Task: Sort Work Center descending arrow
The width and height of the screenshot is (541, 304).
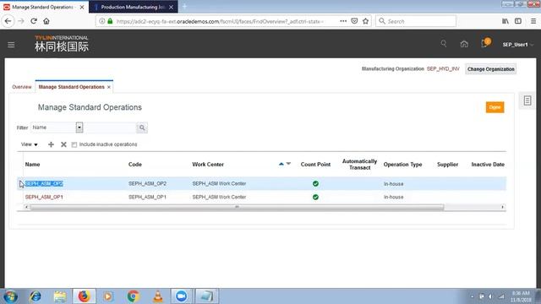Action: (x=288, y=164)
